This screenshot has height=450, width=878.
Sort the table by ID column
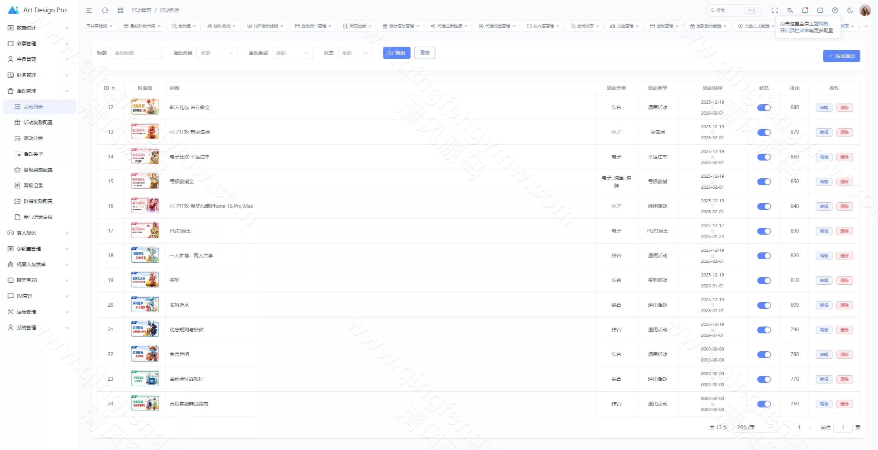coord(109,88)
